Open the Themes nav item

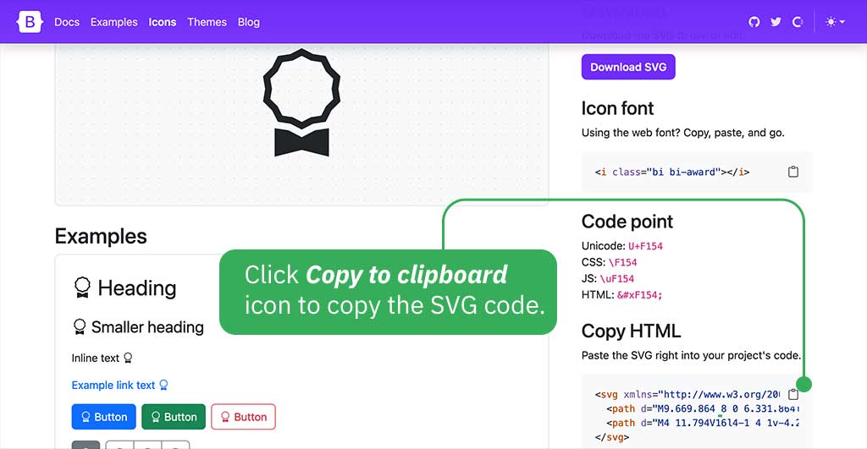click(x=207, y=22)
